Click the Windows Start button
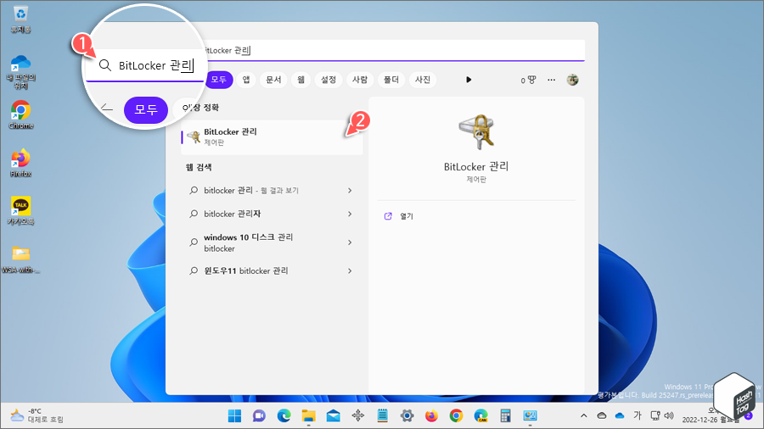Screen dimensions: 764x429 [x=234, y=416]
